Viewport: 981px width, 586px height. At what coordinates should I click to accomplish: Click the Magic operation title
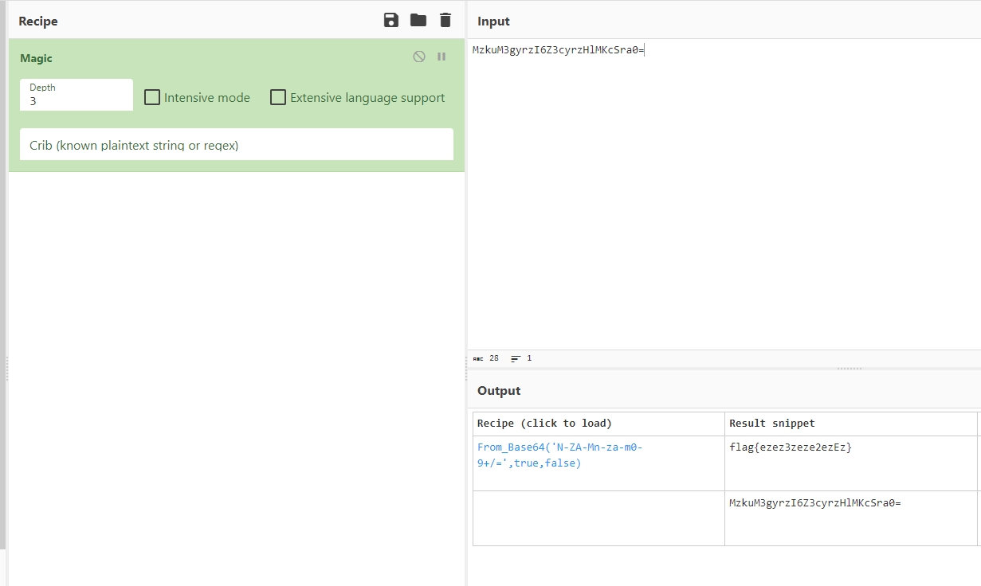coord(37,58)
